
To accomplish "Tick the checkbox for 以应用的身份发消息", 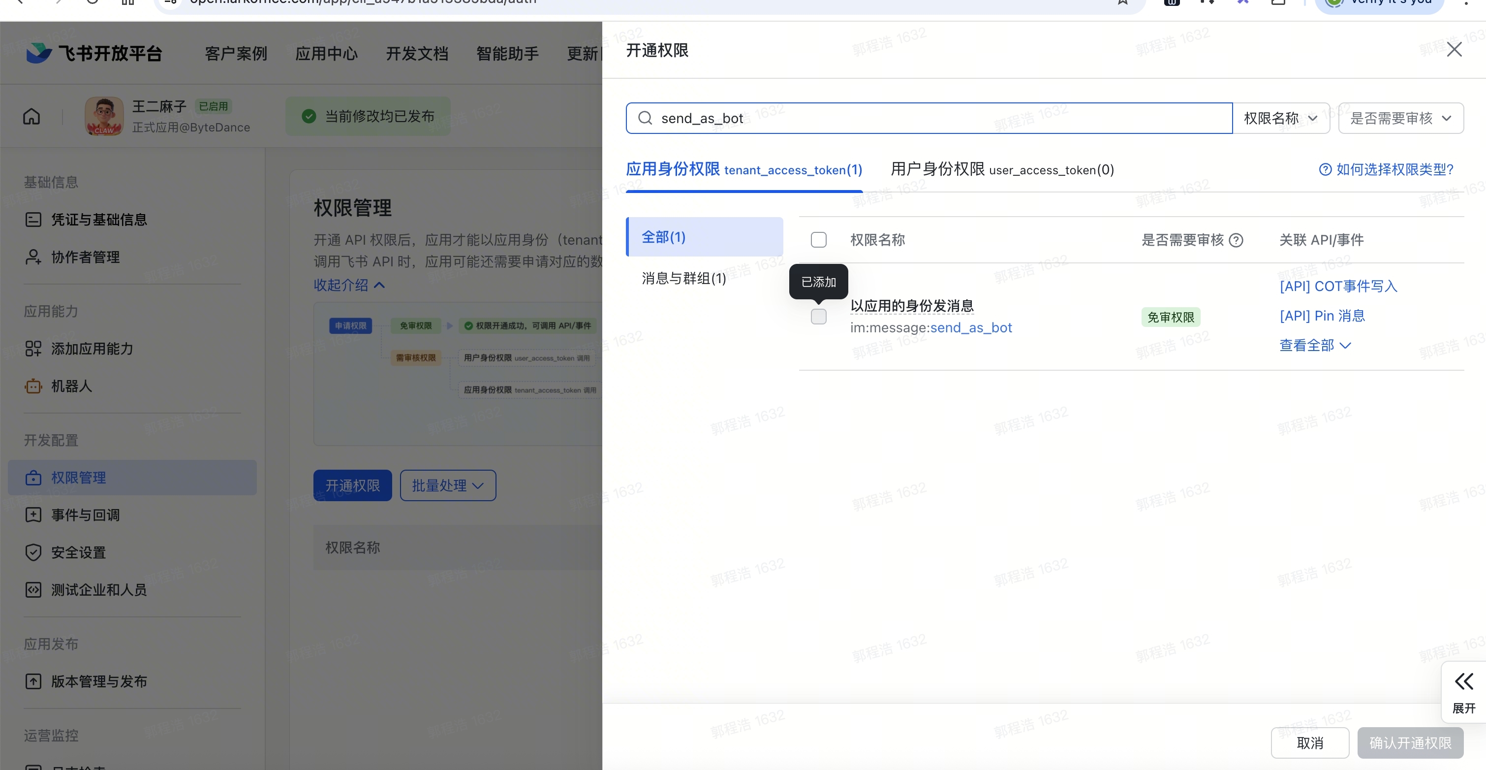I will tap(819, 316).
